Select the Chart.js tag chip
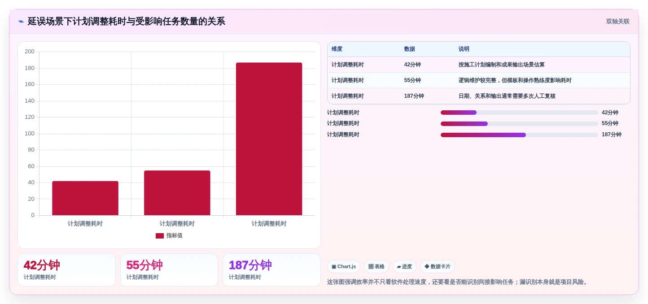The width and height of the screenshot is (648, 304). 344,267
